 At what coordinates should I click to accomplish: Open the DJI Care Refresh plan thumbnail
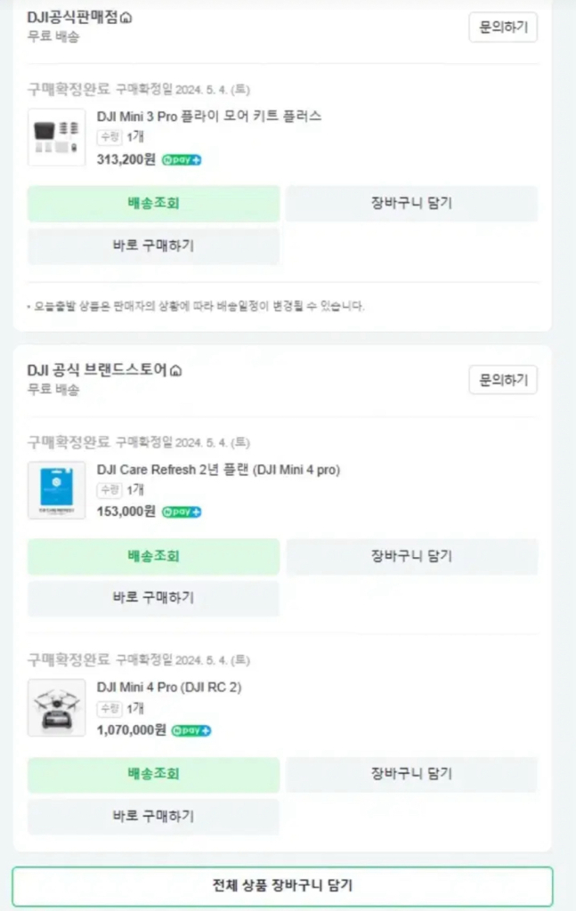56,489
